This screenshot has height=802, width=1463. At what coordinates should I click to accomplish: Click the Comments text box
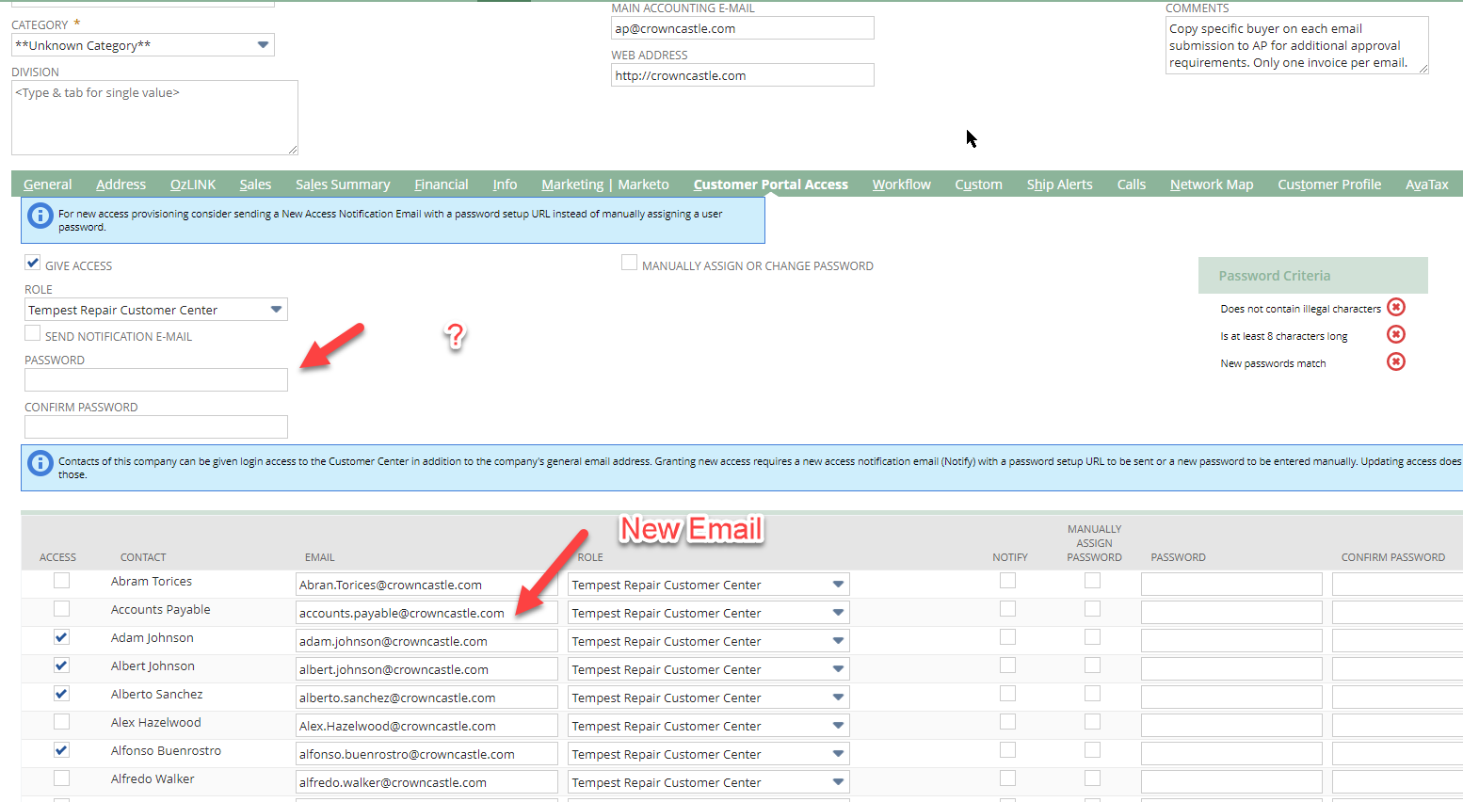pyautogui.click(x=1297, y=45)
